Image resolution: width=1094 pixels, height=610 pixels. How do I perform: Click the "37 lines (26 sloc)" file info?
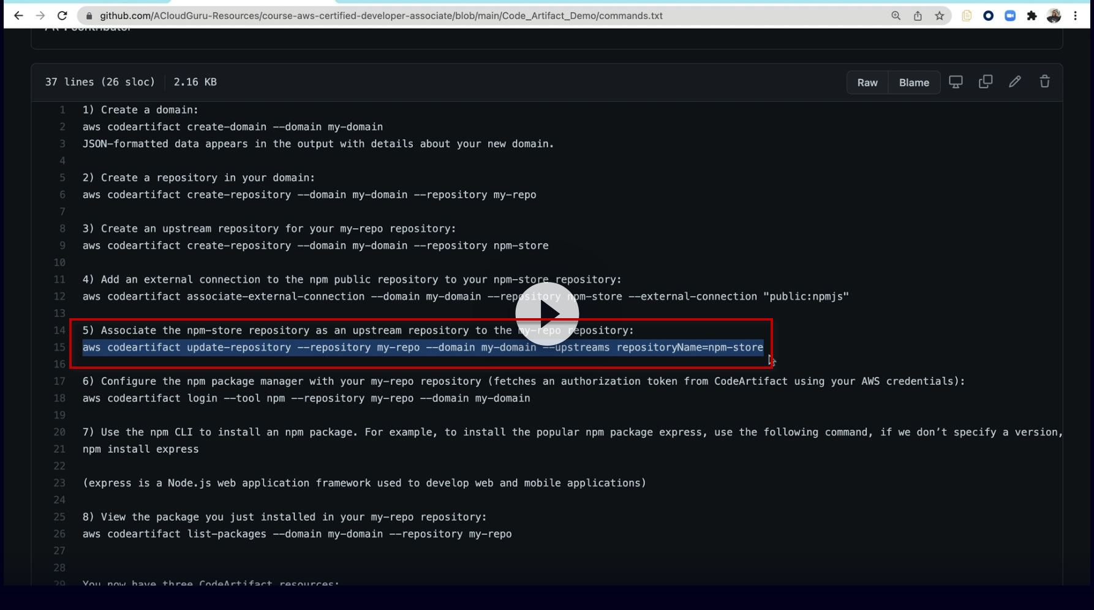click(100, 82)
